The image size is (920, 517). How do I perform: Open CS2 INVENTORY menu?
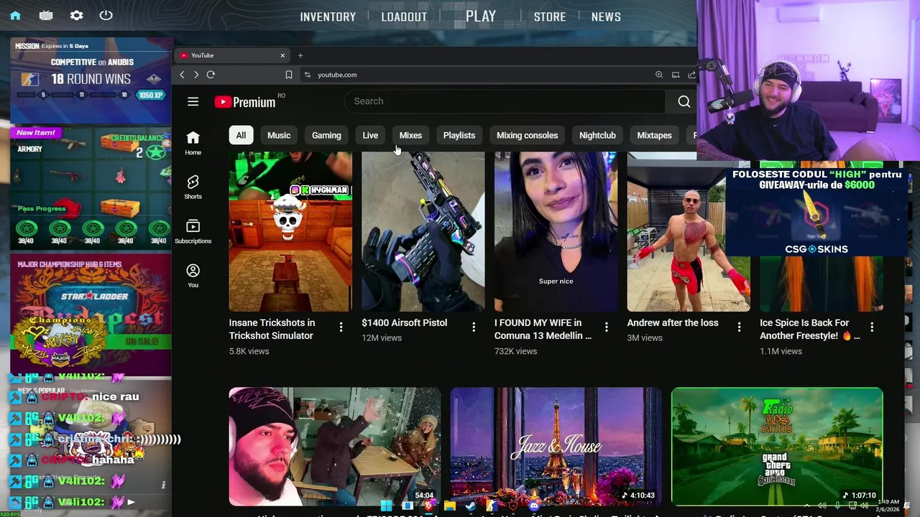click(x=328, y=17)
